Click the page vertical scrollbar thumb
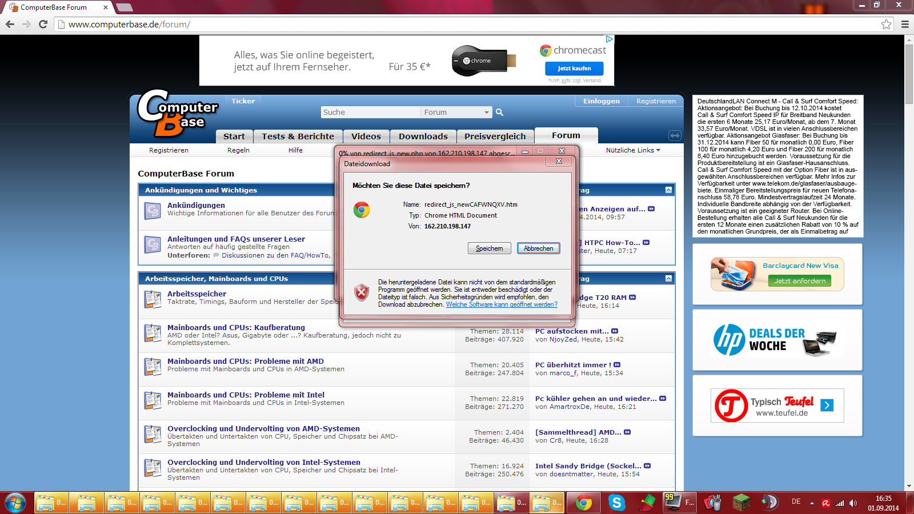914x514 pixels. pos(909,74)
